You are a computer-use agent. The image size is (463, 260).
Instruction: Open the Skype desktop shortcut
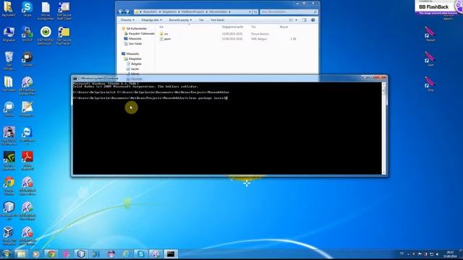27,9
